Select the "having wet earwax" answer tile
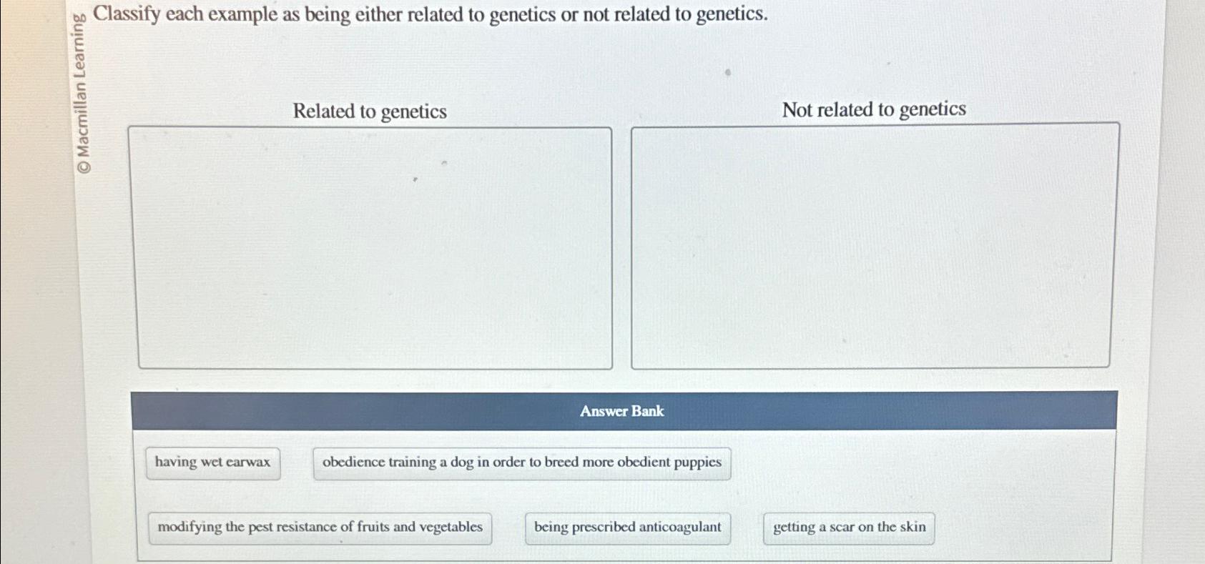Image resolution: width=1205 pixels, height=564 pixels. tap(212, 462)
